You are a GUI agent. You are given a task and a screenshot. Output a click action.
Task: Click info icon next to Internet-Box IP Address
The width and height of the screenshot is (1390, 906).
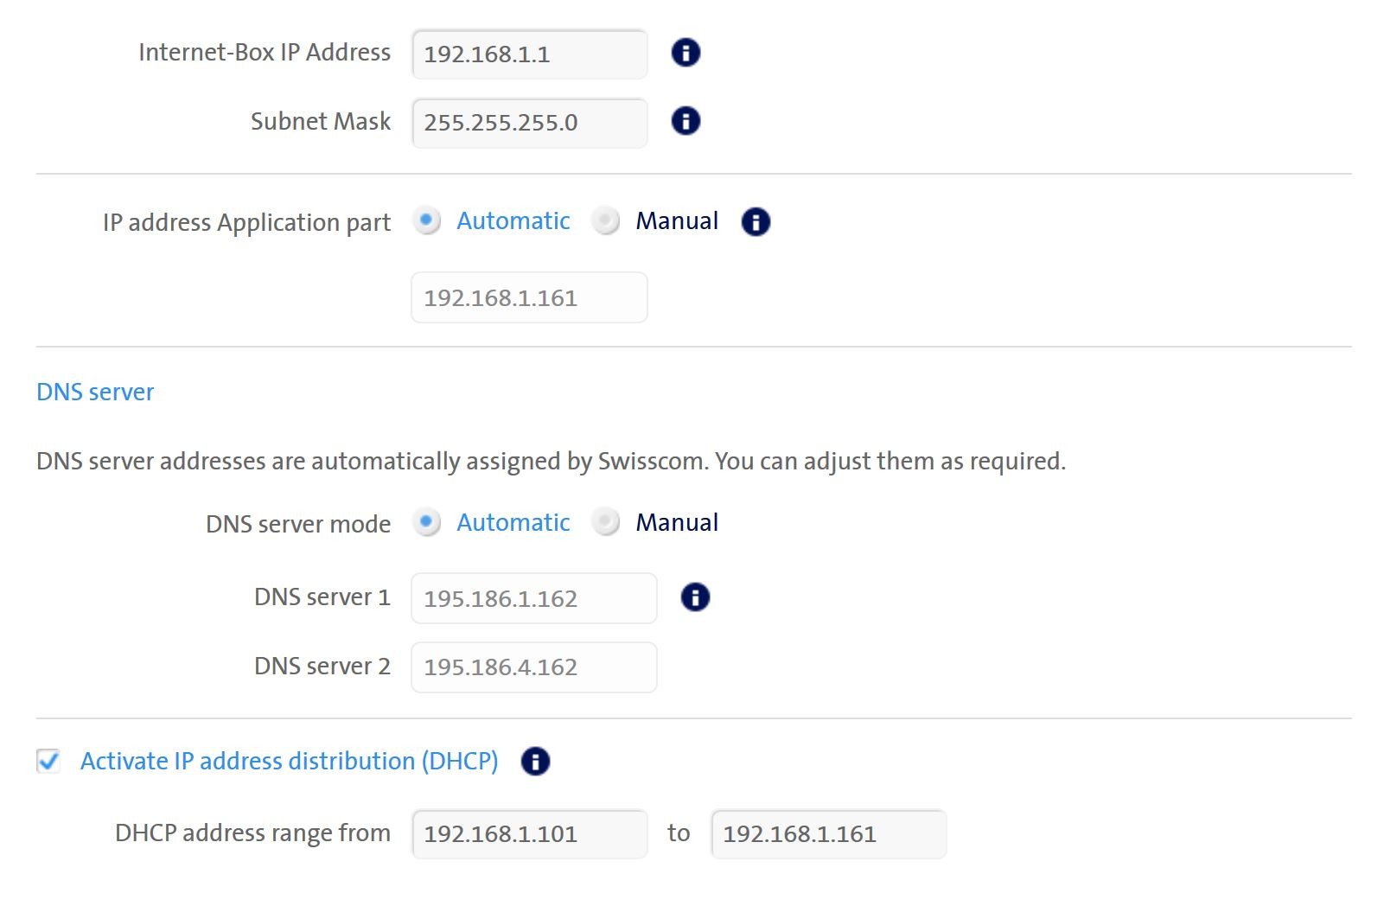click(685, 53)
